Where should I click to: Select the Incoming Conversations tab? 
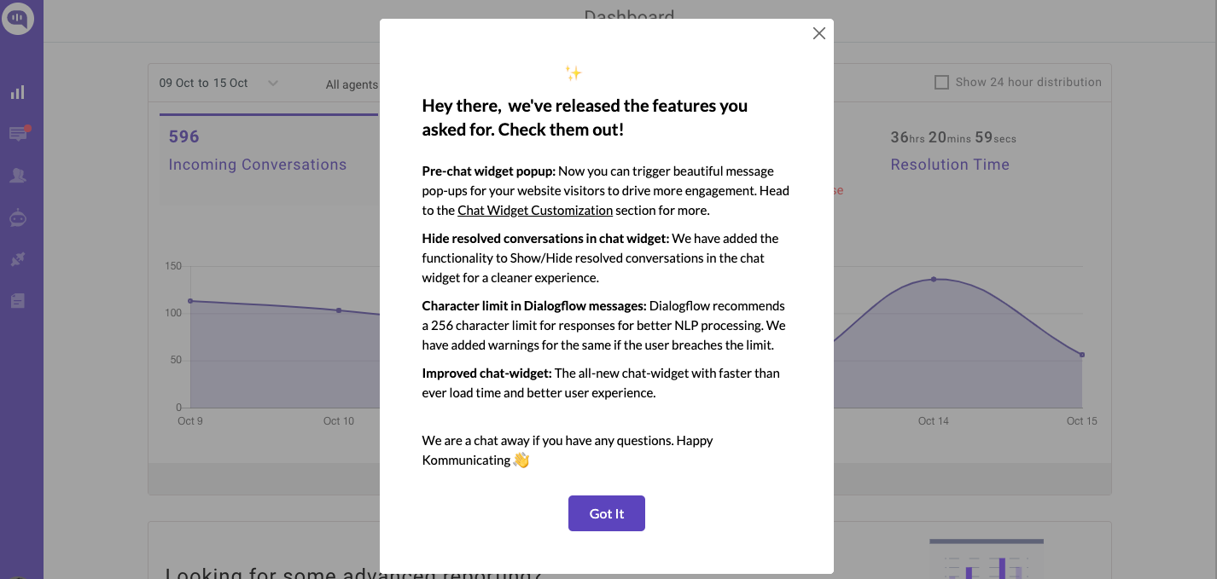257,165
